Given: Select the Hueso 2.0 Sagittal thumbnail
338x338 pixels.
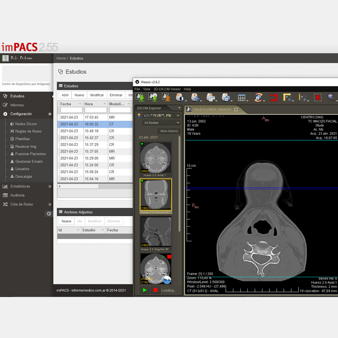Looking at the screenshot, I should click(156, 232).
